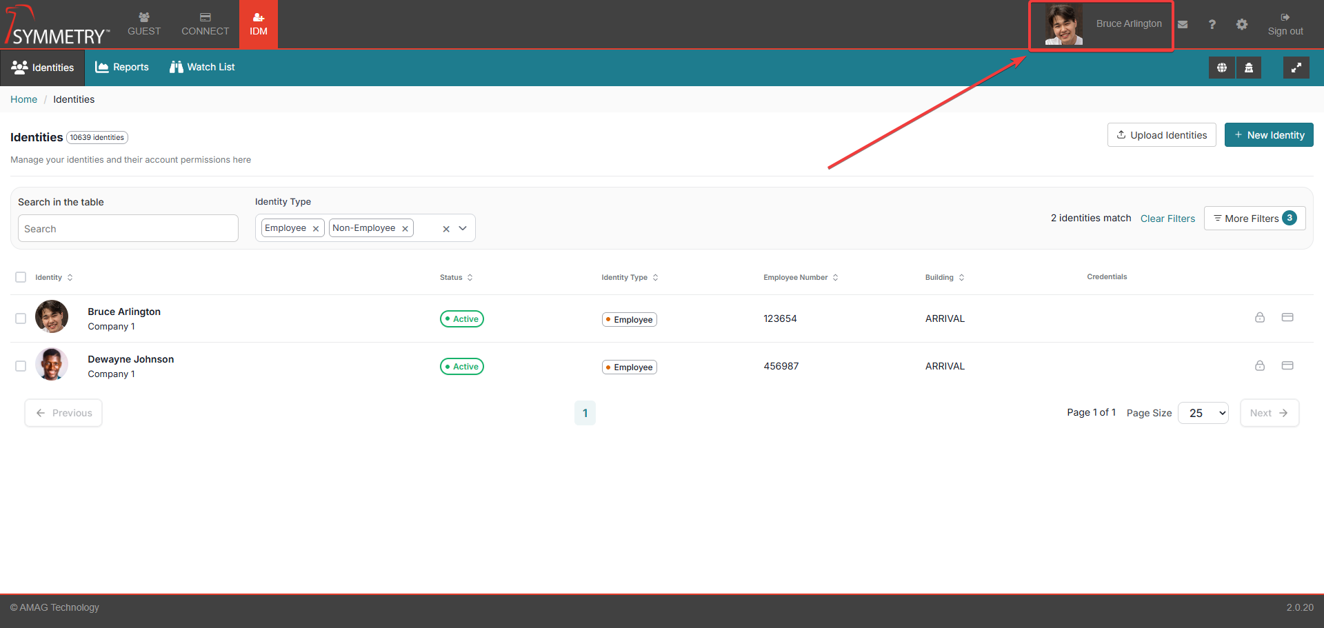Click the card icon for Dewayne Johnson
This screenshot has height=628, width=1324.
tap(1287, 365)
